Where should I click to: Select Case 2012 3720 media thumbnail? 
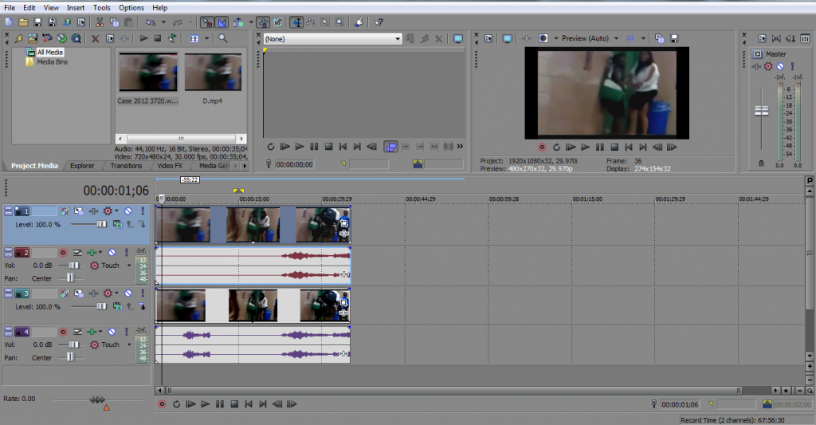(x=147, y=72)
